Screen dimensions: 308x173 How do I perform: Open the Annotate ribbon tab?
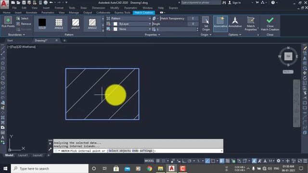[31, 12]
